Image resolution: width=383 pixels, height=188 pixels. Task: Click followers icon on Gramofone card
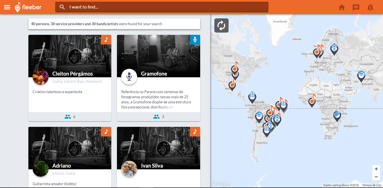pyautogui.click(x=156, y=116)
